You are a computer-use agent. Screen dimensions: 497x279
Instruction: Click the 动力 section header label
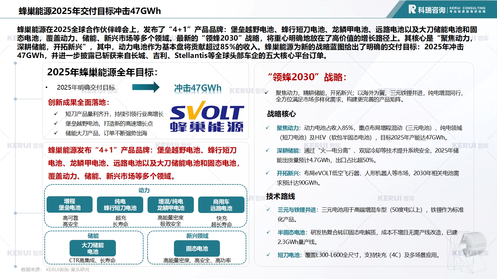click(x=144, y=190)
